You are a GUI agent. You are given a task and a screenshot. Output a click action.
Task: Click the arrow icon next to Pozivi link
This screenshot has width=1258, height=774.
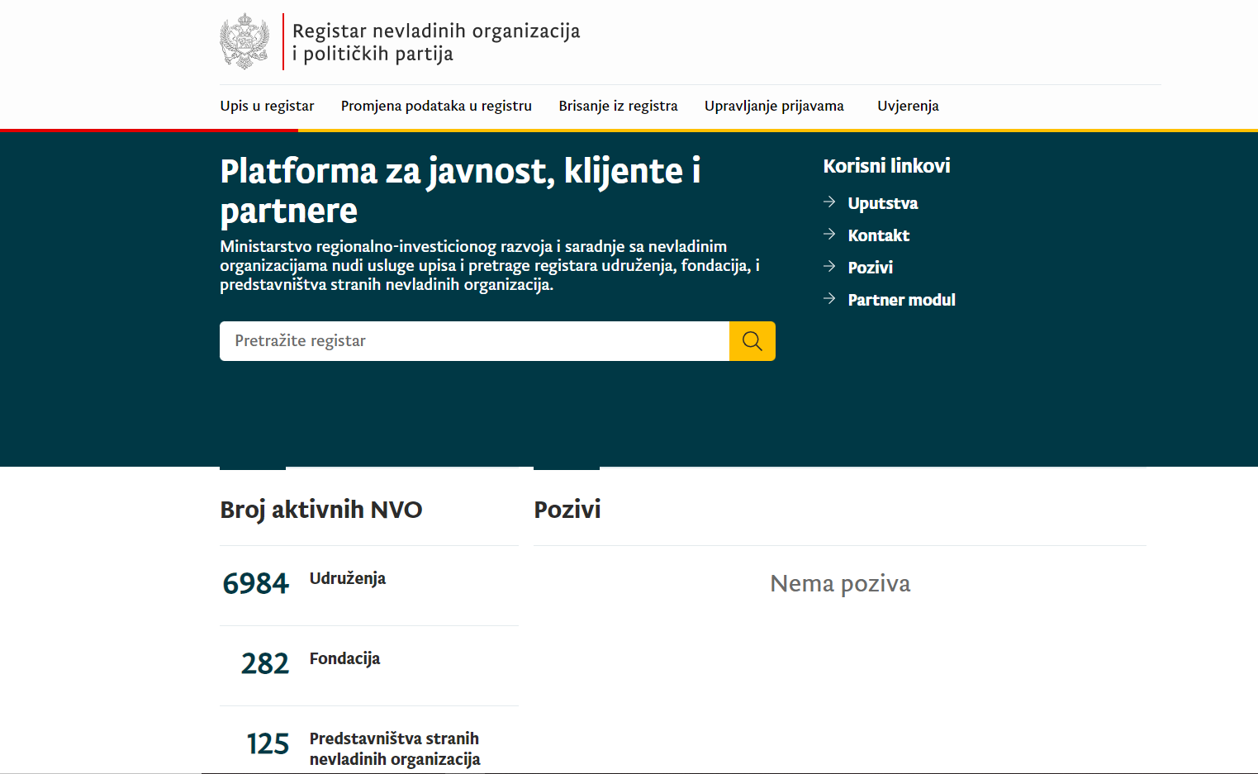pyautogui.click(x=829, y=267)
